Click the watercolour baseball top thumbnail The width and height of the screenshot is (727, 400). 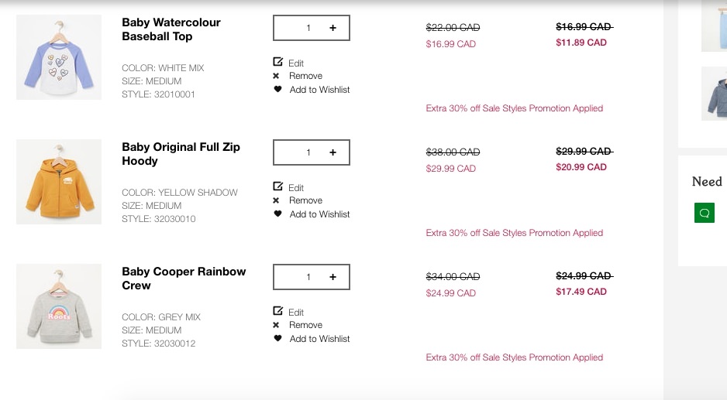(59, 57)
